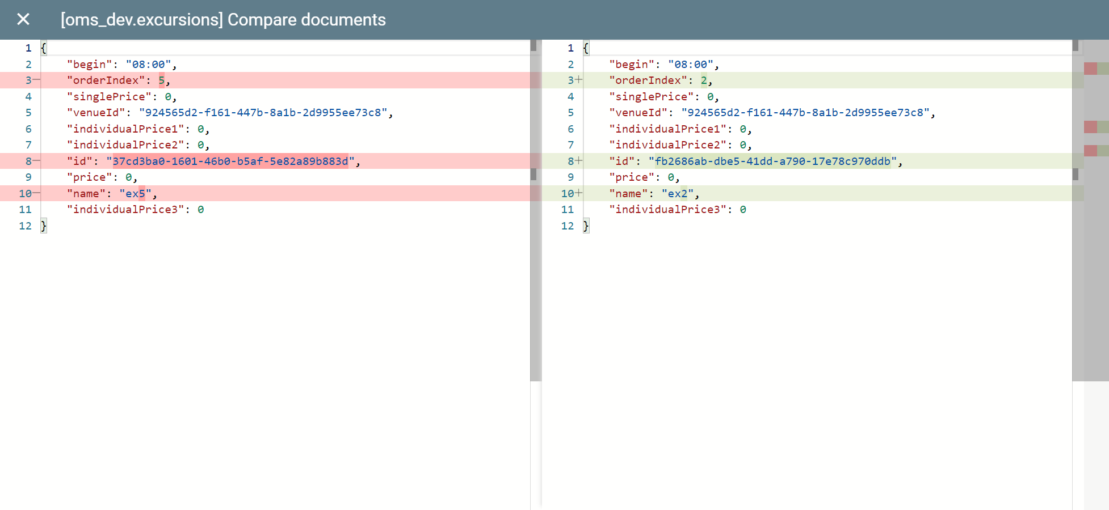Click the close X icon in title bar
Image resolution: width=1109 pixels, height=510 pixels.
[x=23, y=19]
